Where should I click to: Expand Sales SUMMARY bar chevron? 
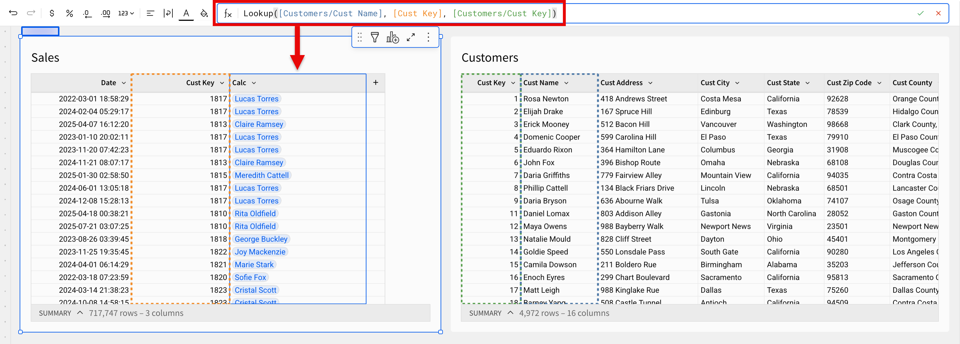[80, 313]
